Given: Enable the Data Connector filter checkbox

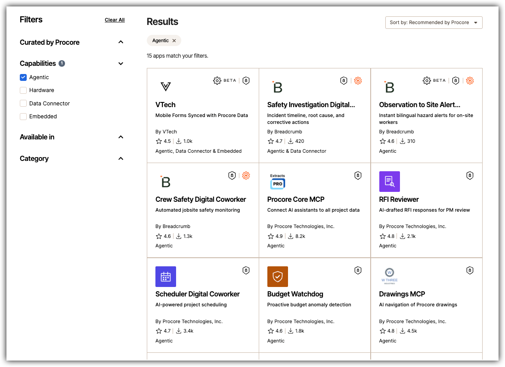Looking at the screenshot, I should point(23,103).
